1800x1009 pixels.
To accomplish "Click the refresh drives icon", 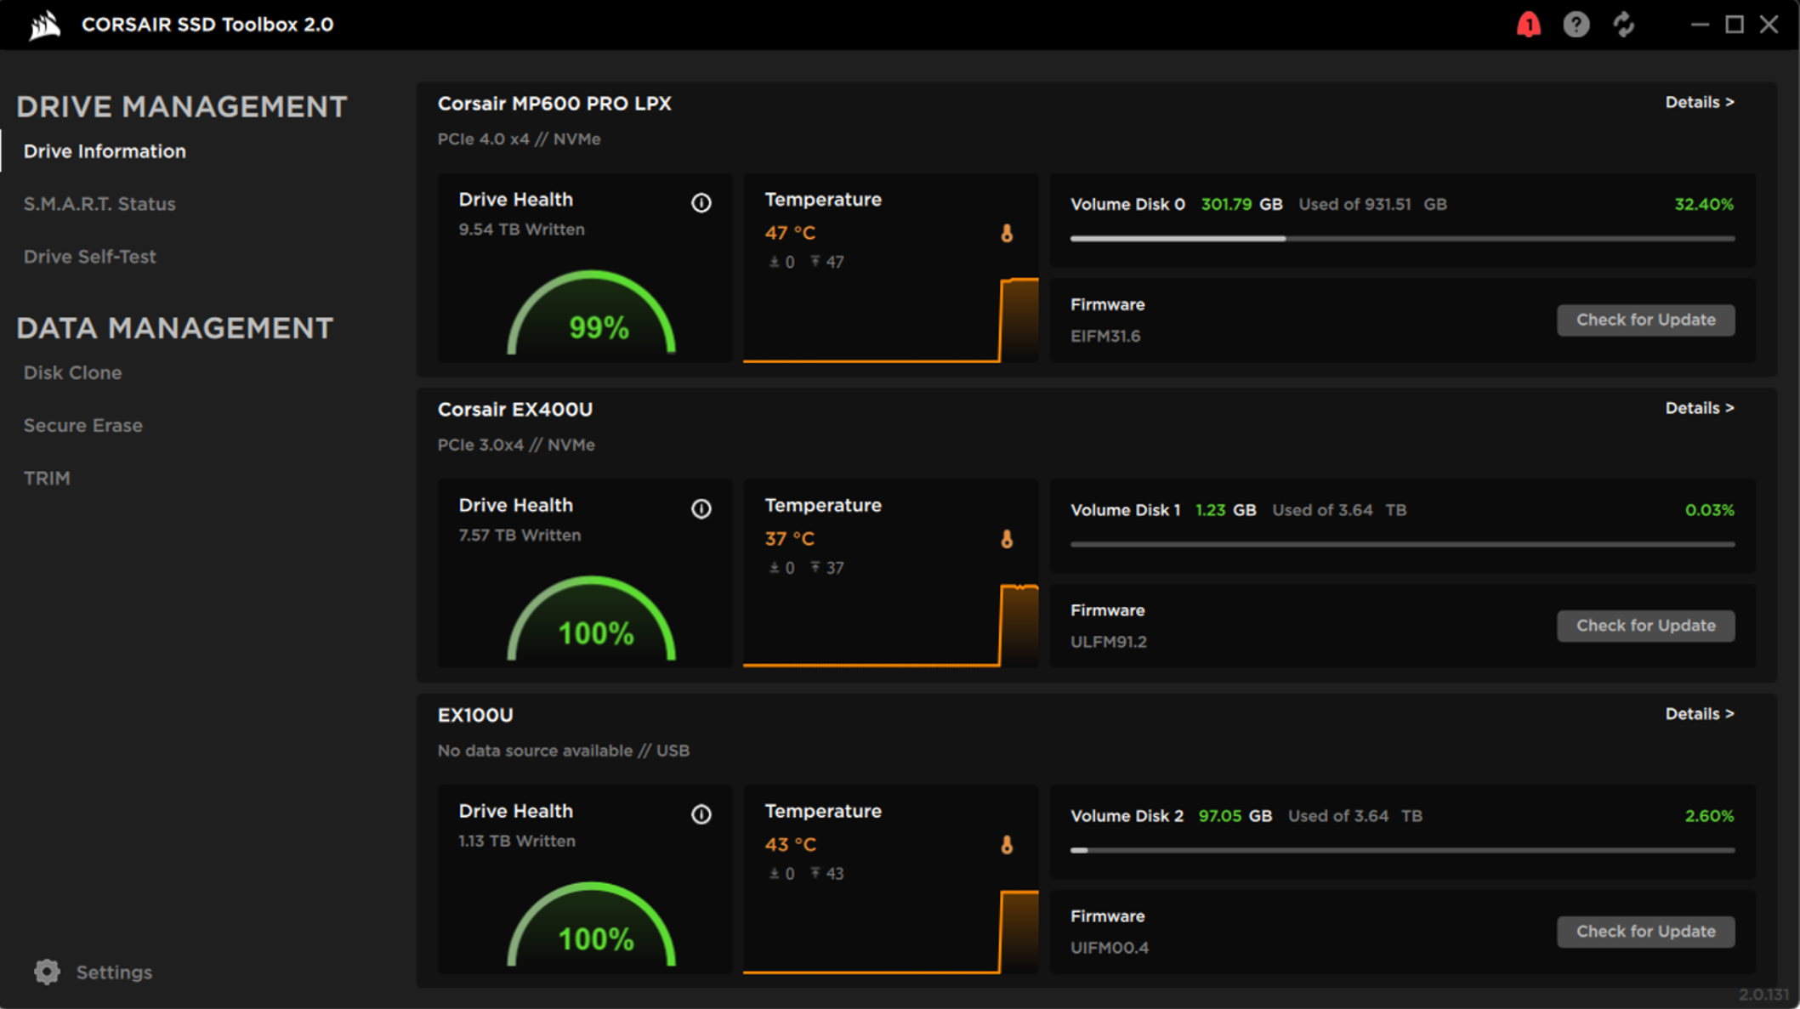I will point(1624,25).
